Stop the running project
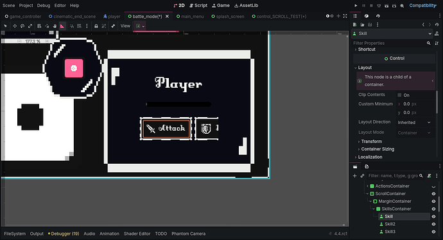443x240 pixels. [371, 6]
